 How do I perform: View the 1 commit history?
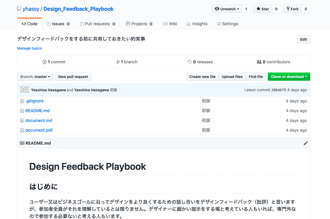tap(54, 62)
